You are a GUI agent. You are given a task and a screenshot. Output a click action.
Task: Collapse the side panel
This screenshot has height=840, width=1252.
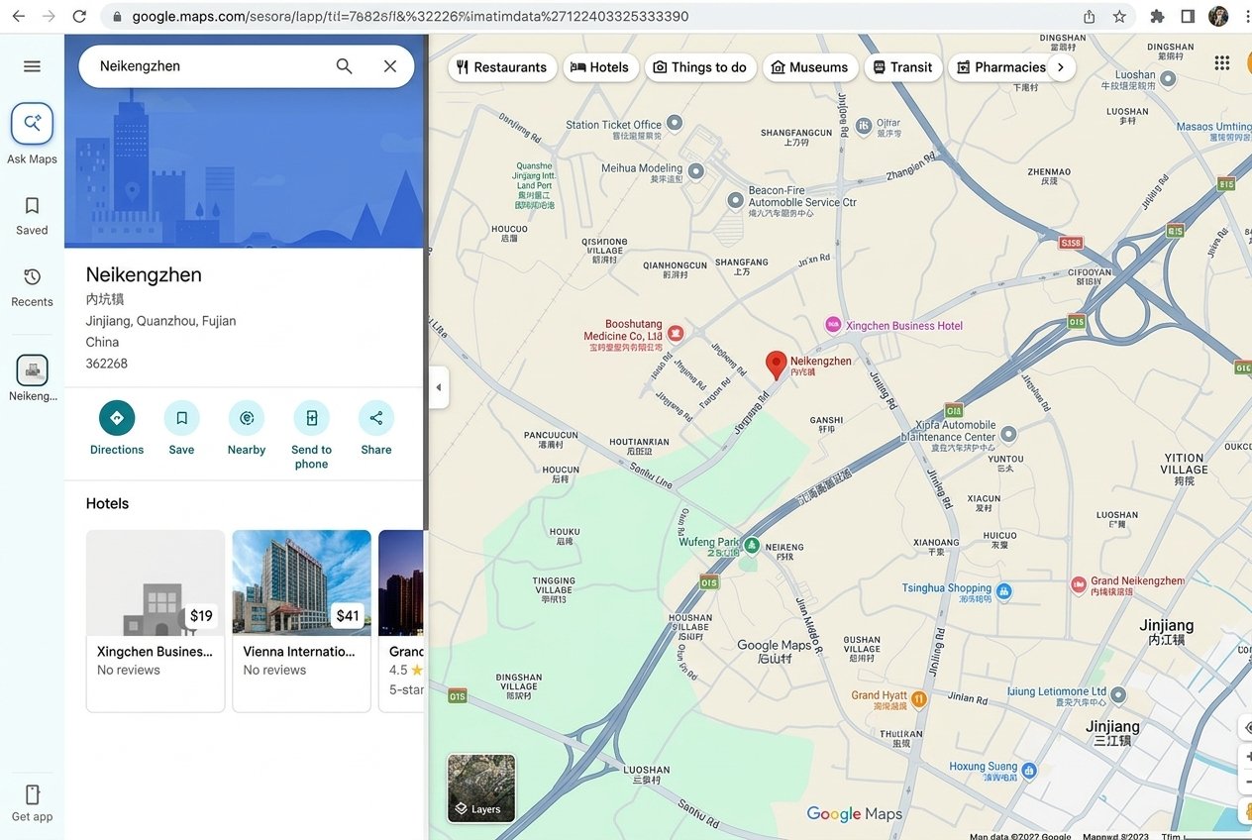tap(438, 387)
